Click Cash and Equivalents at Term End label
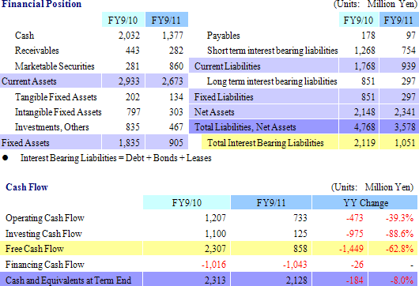Viewport: 419px width, 286px height. [69, 280]
